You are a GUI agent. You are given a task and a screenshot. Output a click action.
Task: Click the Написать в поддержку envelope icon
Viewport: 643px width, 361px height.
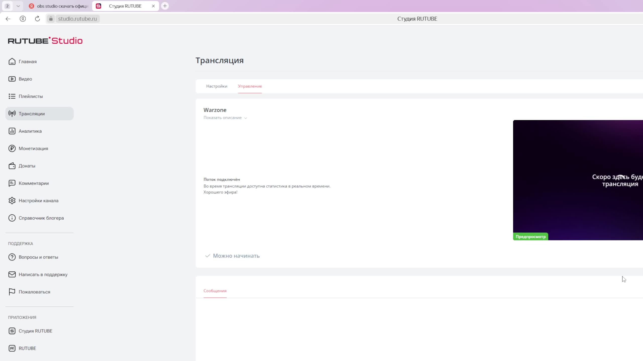click(x=12, y=275)
